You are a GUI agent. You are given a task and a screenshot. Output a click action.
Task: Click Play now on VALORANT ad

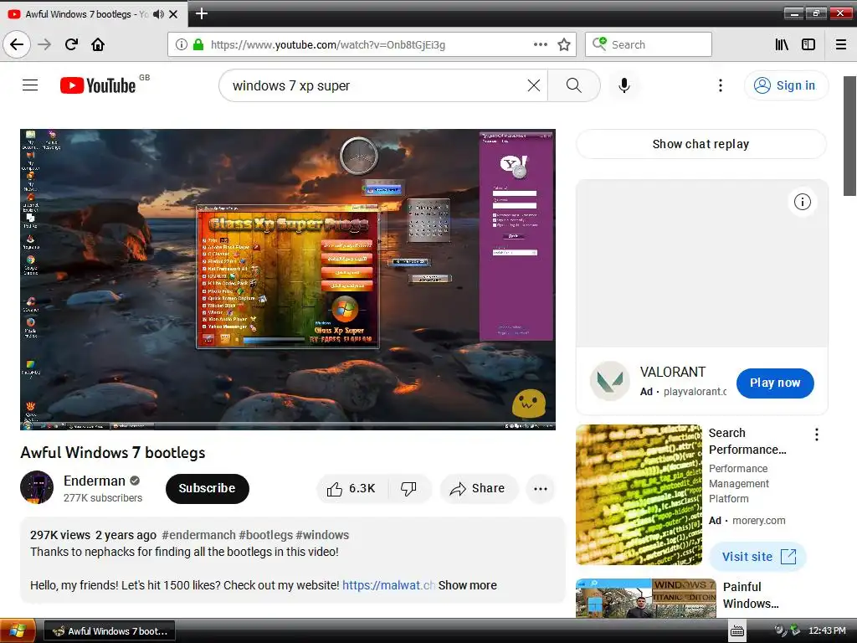pos(774,383)
